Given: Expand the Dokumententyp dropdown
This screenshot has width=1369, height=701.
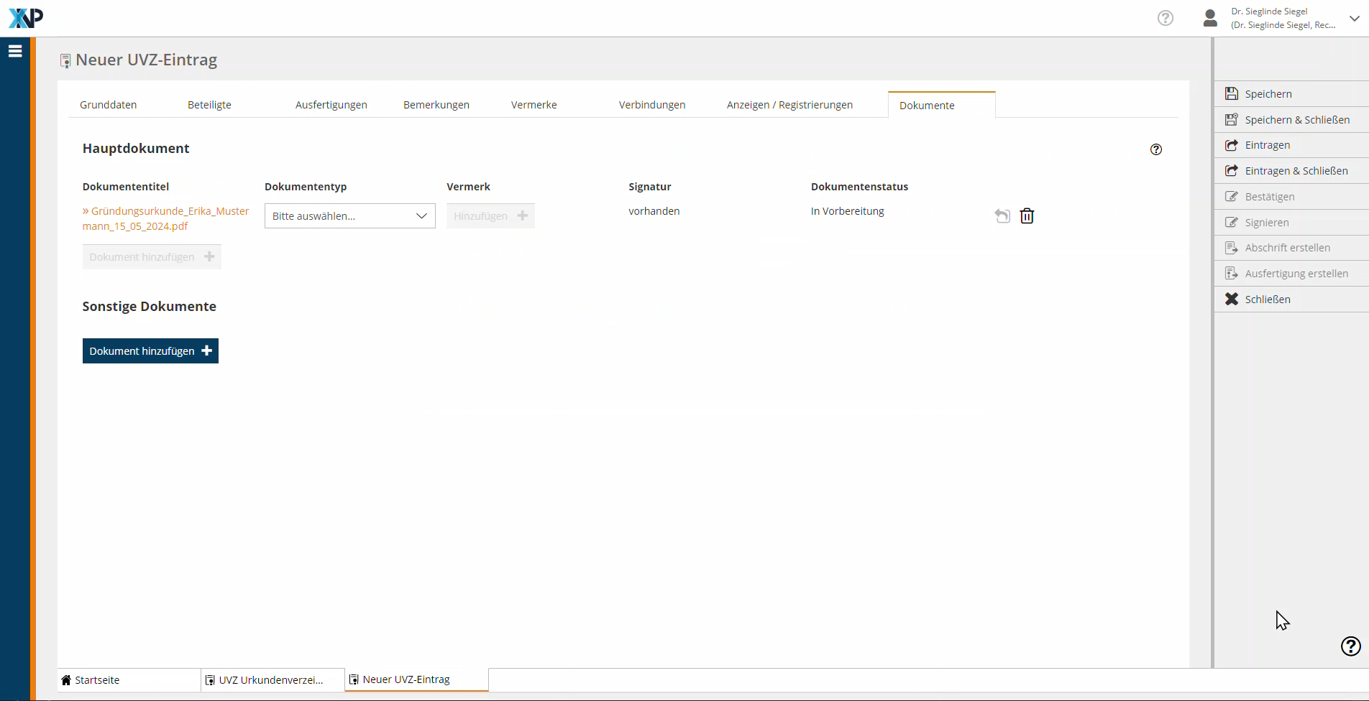Looking at the screenshot, I should tap(349, 216).
